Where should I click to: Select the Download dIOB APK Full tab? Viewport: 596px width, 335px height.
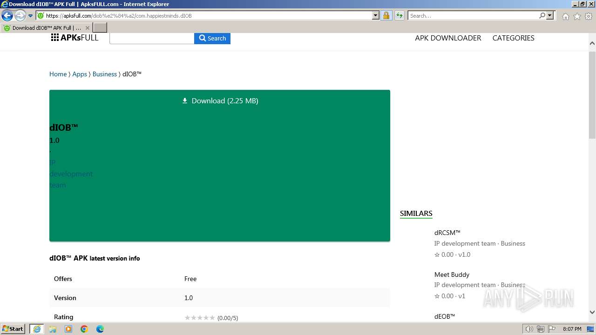[x=47, y=28]
